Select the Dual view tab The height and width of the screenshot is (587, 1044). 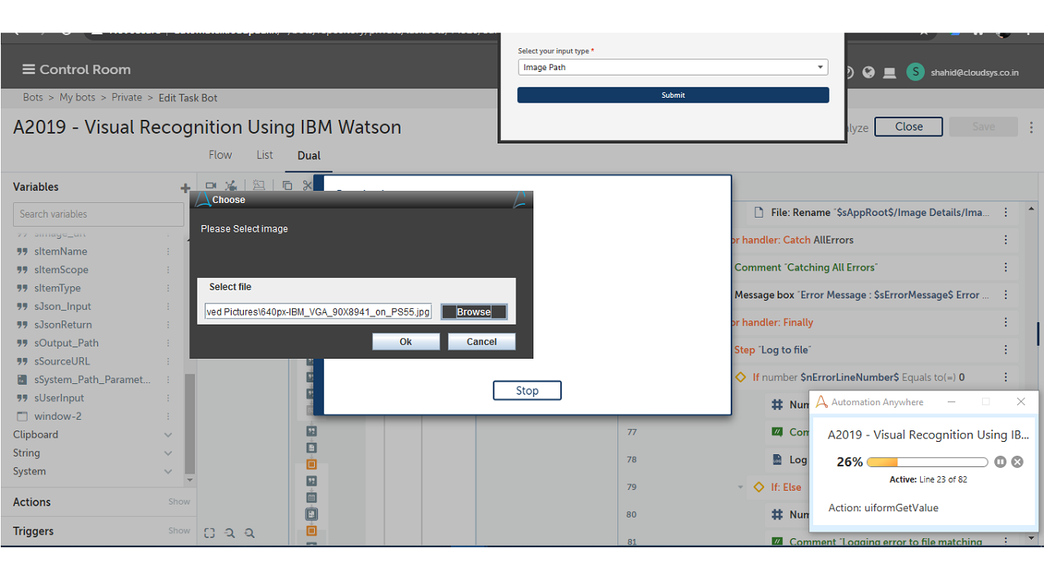coord(309,156)
